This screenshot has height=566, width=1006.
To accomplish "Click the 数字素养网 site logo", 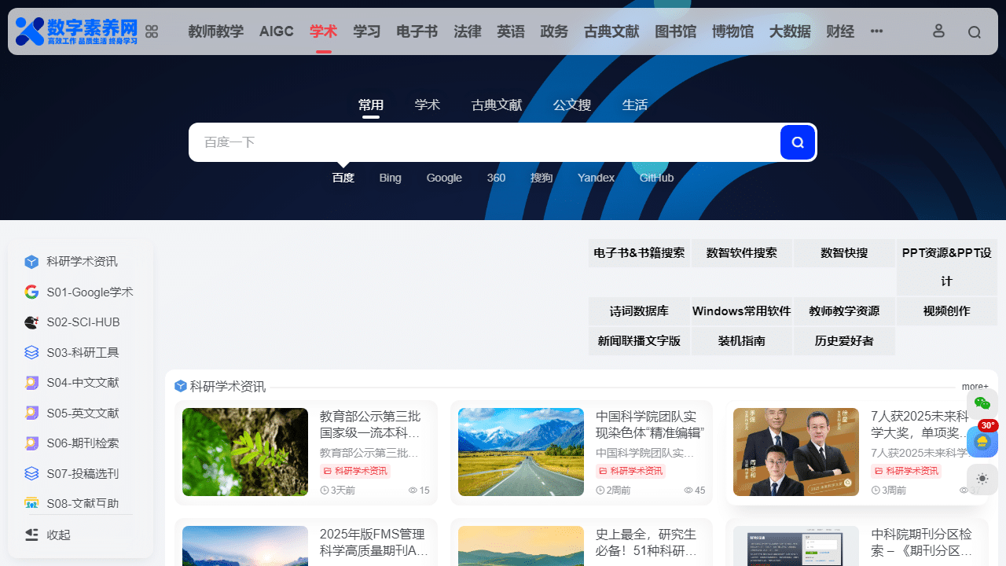I will [76, 31].
